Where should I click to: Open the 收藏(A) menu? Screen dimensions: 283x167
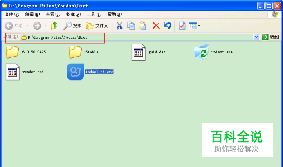pos(74,14)
